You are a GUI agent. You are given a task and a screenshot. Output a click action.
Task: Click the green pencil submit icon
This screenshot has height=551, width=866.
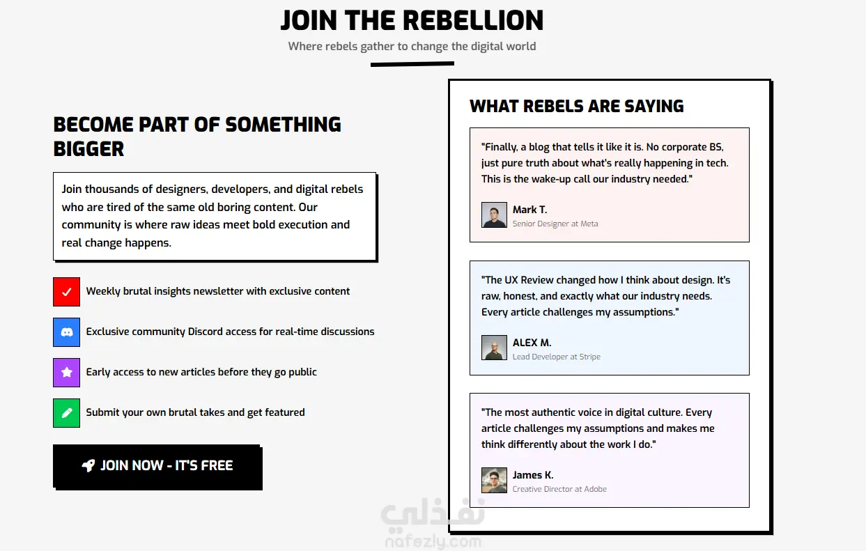(x=67, y=413)
